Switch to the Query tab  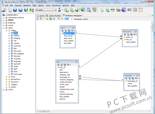tap(41, 16)
